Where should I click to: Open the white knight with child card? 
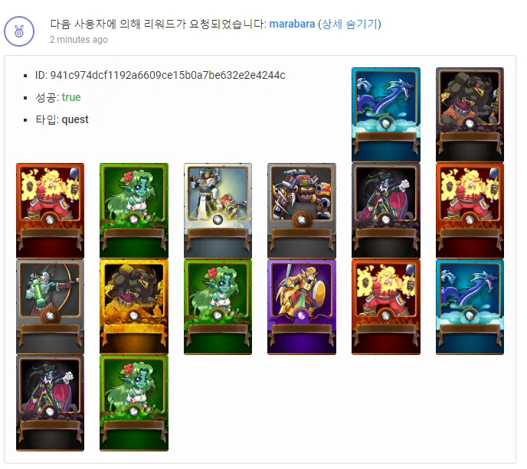coord(218,210)
